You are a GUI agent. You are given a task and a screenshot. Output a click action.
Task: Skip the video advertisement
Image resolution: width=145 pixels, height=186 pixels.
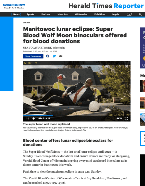[x=119, y=118]
